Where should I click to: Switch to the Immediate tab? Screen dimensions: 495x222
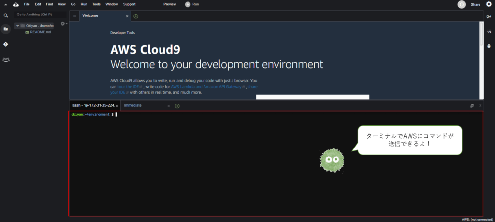(x=133, y=105)
